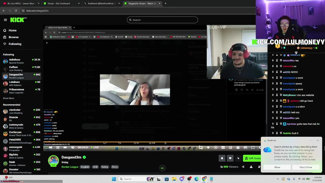Select the chill tag
The height and width of the screenshot is (183, 325).
coord(95,167)
